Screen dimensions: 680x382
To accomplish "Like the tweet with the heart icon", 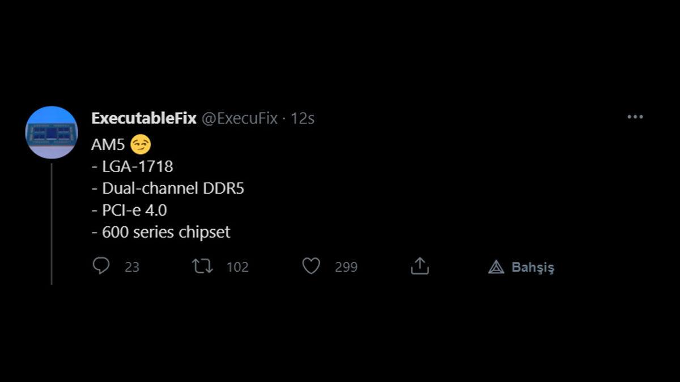I will (311, 266).
